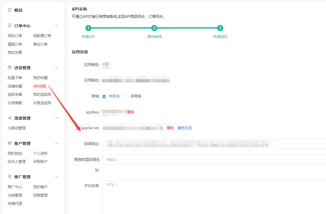Image resolution: width=326 pixels, height=214 pixels.
Task: Open 招商管理 menu item
Action: point(40,196)
